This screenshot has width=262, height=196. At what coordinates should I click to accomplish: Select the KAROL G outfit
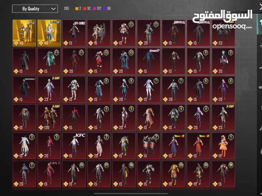[x=49, y=174]
